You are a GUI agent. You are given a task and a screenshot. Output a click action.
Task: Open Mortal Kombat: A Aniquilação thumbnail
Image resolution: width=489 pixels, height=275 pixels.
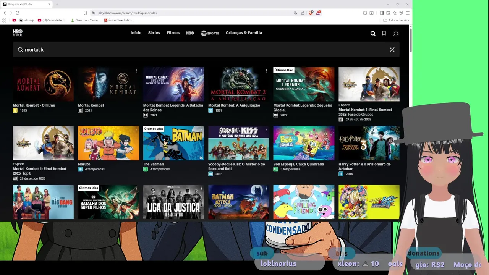point(239,84)
